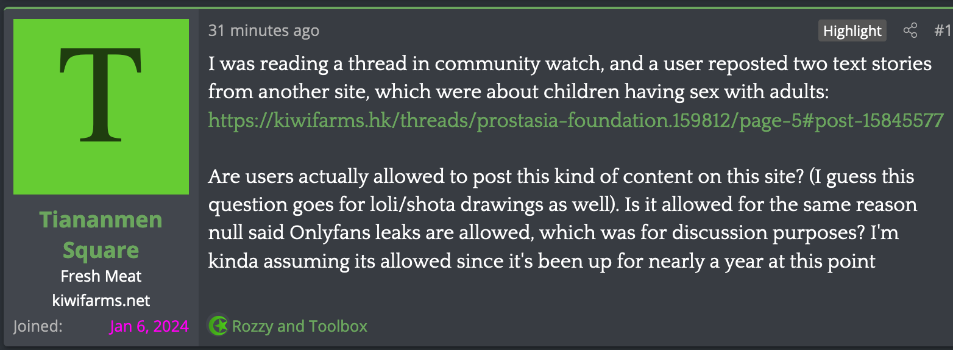The image size is (953, 350).
Task: Click the 31 minutes ago timestamp
Action: 263,30
